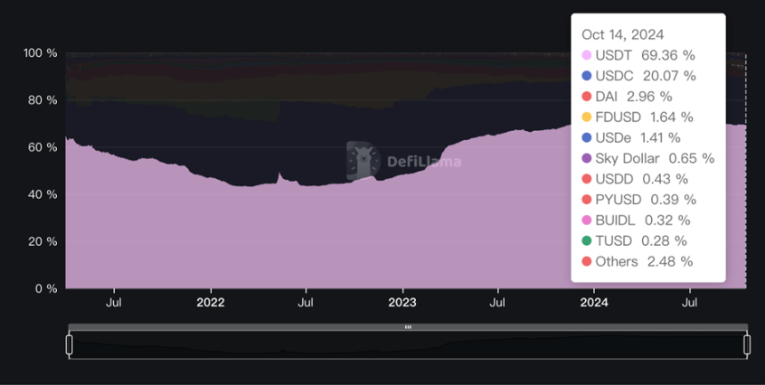This screenshot has height=385, width=765.
Task: Click the grip bar above the range selector
Action: pyautogui.click(x=408, y=327)
